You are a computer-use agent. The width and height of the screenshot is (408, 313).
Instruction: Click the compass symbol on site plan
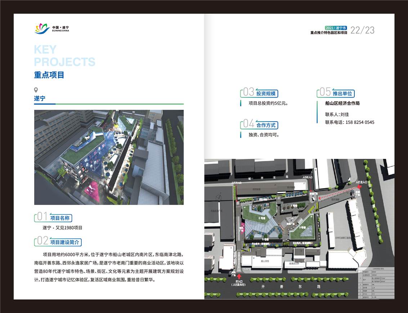218,198
